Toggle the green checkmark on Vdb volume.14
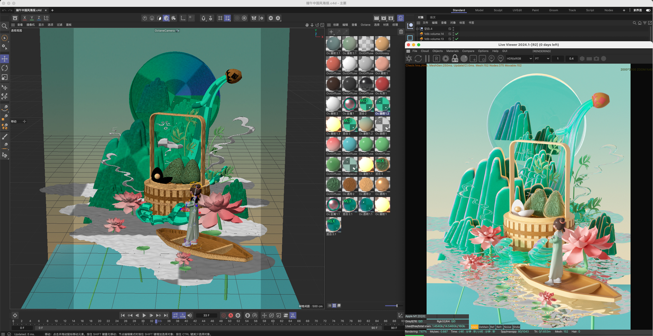Screen dimensions: 653x336 (x=457, y=34)
